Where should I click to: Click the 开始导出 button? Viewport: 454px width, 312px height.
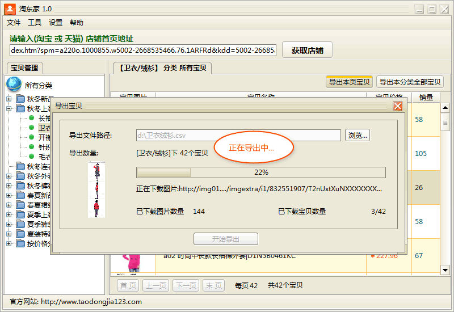click(x=225, y=239)
